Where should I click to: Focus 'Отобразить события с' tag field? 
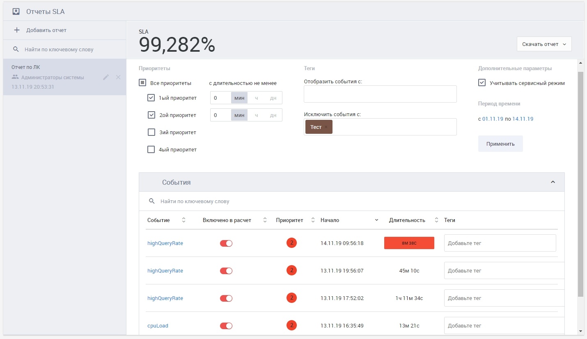[x=380, y=94]
